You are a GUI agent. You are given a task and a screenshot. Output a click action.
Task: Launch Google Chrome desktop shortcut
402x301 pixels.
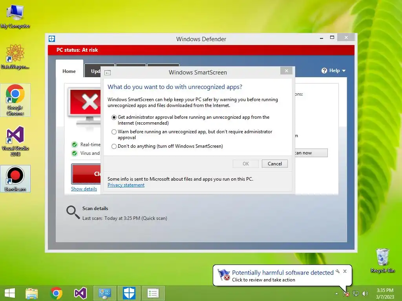15,100
